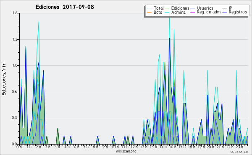Click the 0.3 y-axis value
252x155 pixels.
[15, 118]
